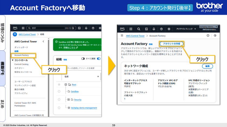The image size is (227, 127).
Task: Click the 編集 button in ネットワーク構成
Action: click(x=207, y=66)
